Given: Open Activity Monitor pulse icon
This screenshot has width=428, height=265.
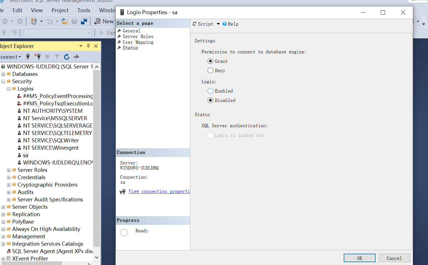Looking at the screenshot, I should tap(76, 57).
